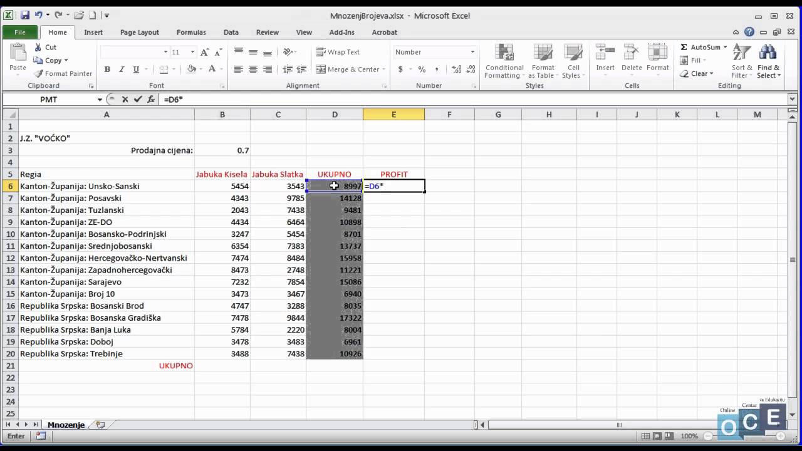Screen dimensions: 802x451
Task: Switch to the Insert tab
Action: pos(93,33)
